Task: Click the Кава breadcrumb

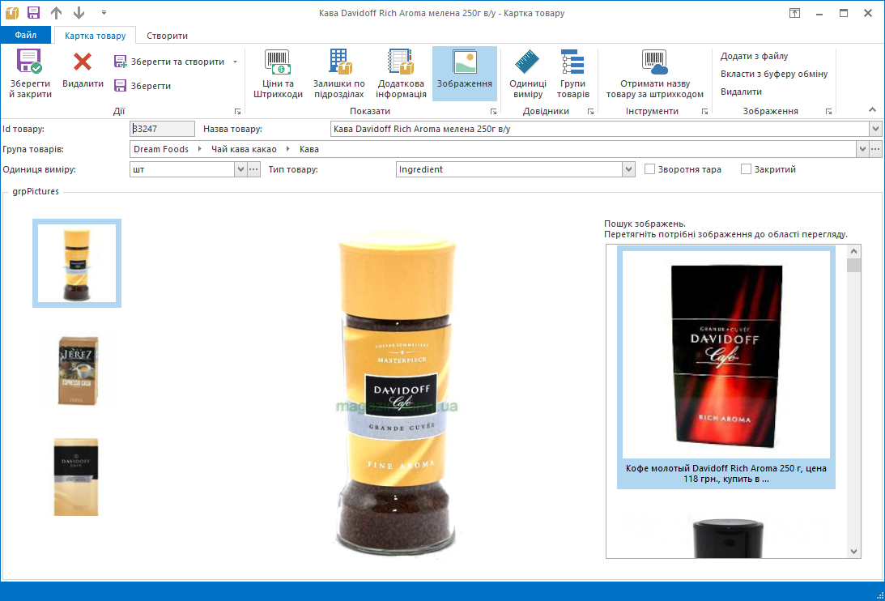Action: click(x=309, y=149)
